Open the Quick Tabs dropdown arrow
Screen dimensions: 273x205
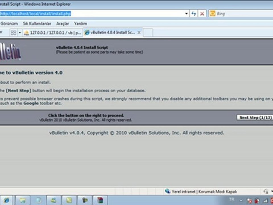[x=20, y=32]
